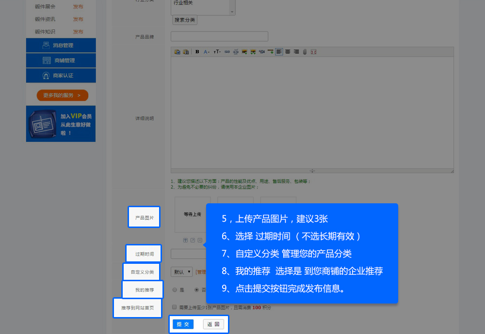Select the 是 radio button for 我的推荐

coord(175,290)
